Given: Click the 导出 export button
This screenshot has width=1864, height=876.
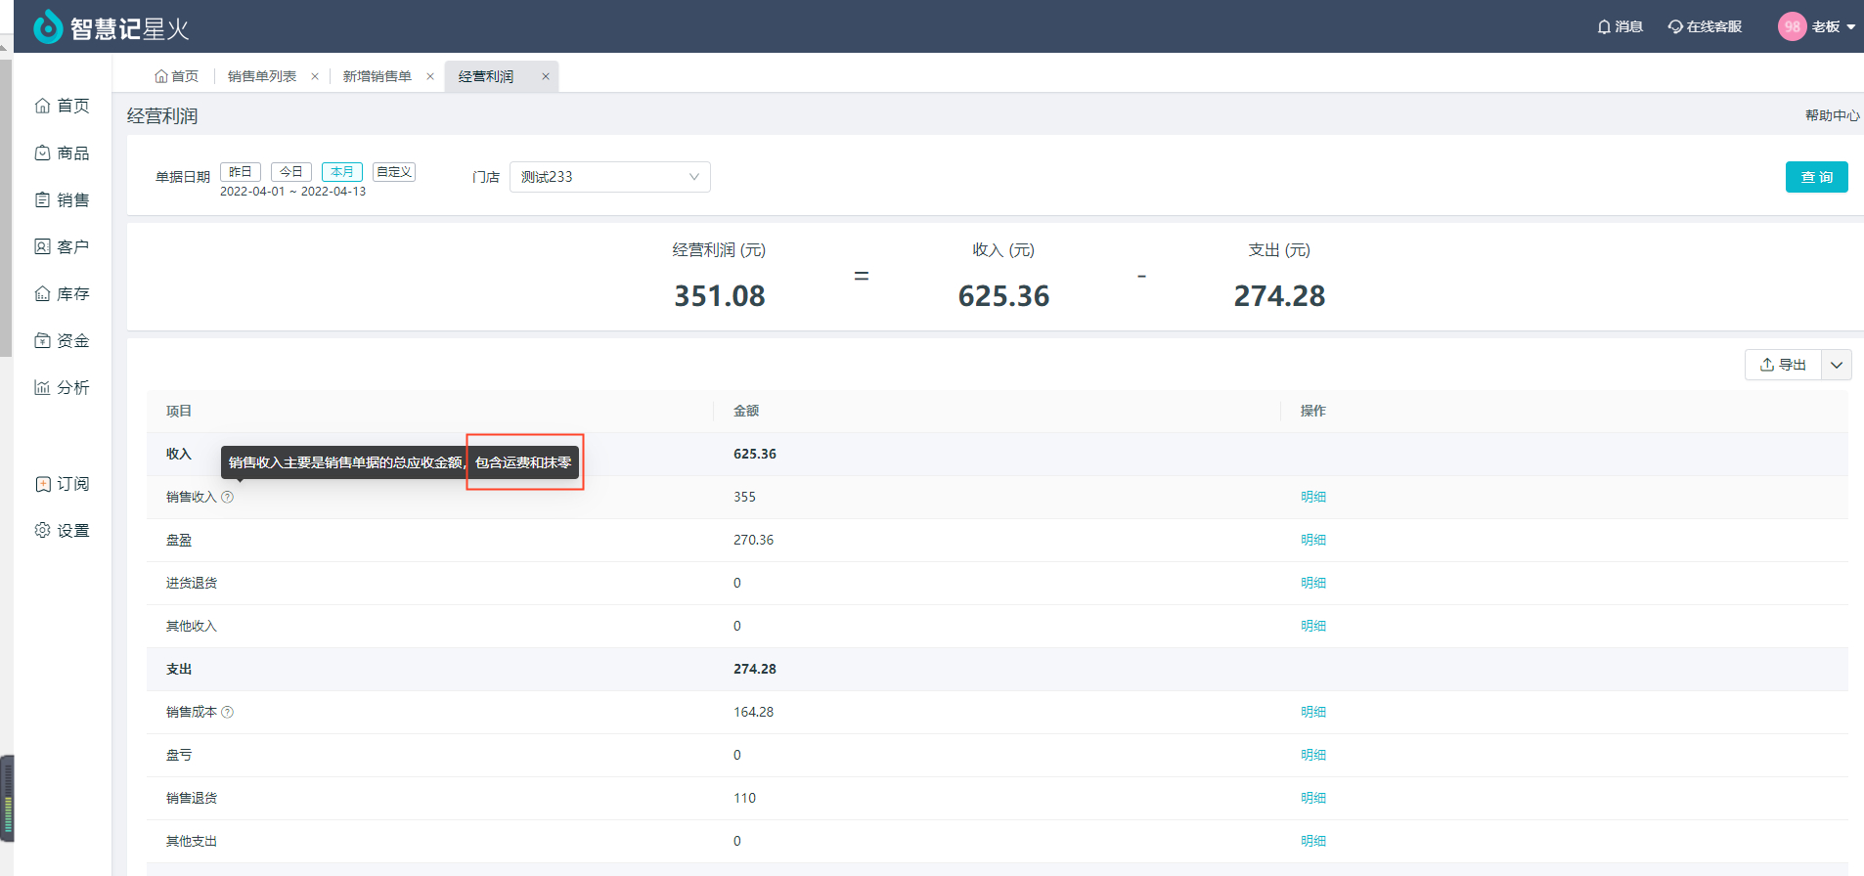Looking at the screenshot, I should (x=1783, y=365).
